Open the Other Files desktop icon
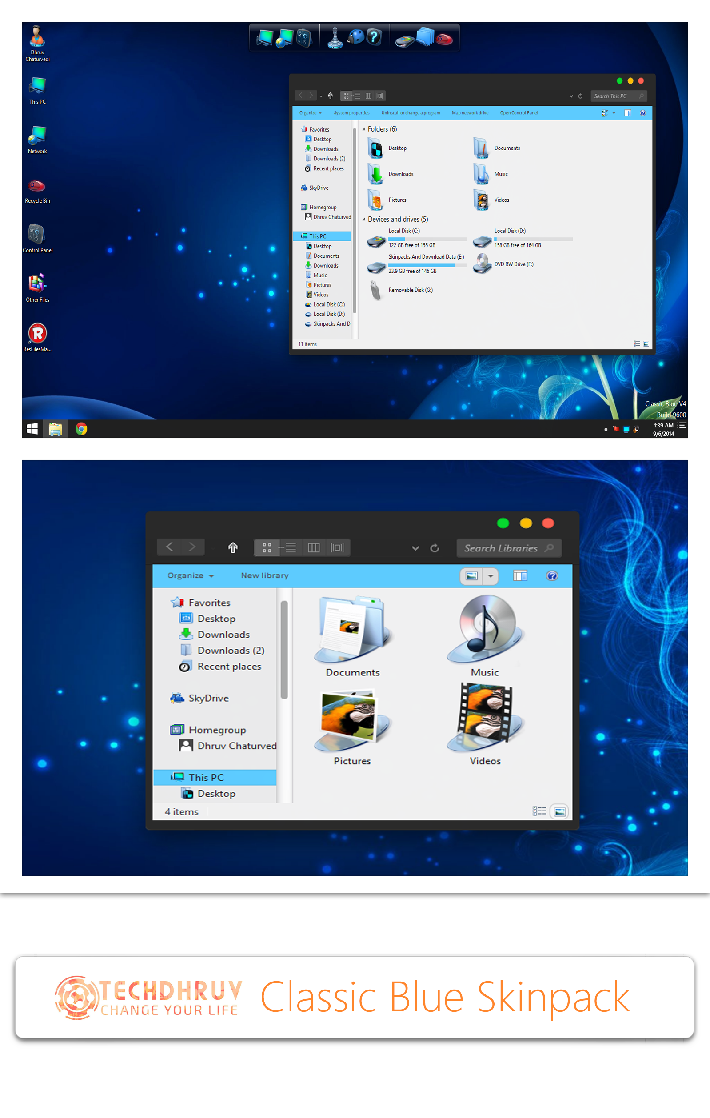The width and height of the screenshot is (710, 1118). 38,288
